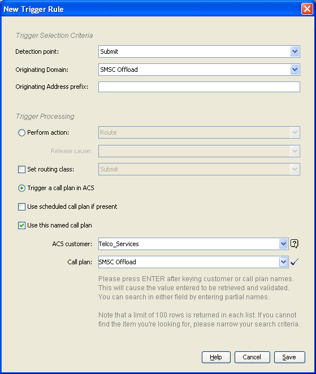Cancel the new trigger rule

(x=252, y=357)
